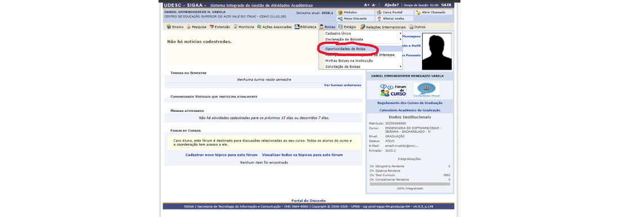Open Caixa Postal mailbox icon
The image size is (619, 217).
pyautogui.click(x=379, y=12)
